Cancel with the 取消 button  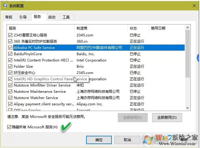(127, 140)
